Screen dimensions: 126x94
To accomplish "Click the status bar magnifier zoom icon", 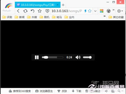I will (x=119, y=91).
